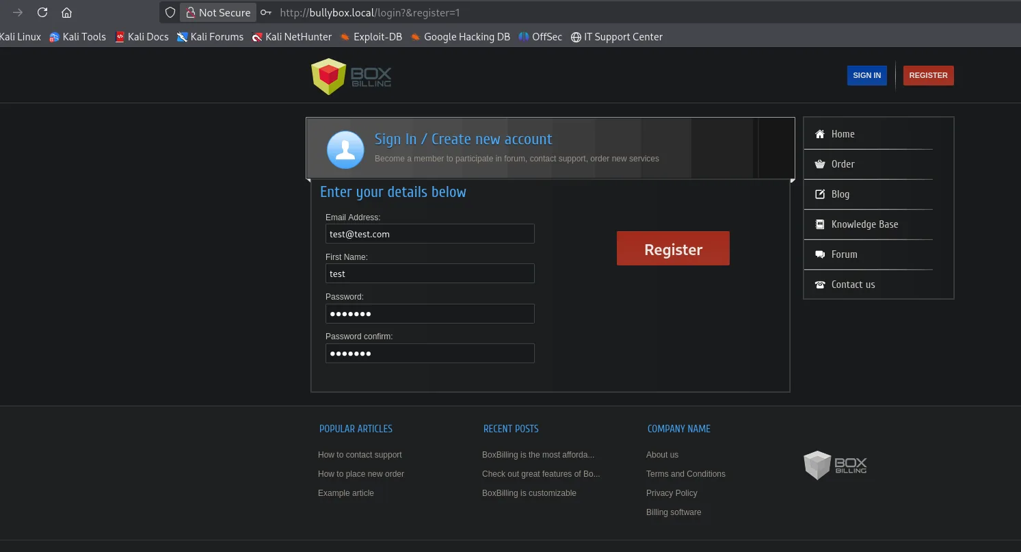Open 'Check out great features of Bo...' post
The width and height of the screenshot is (1021, 552).
point(541,474)
